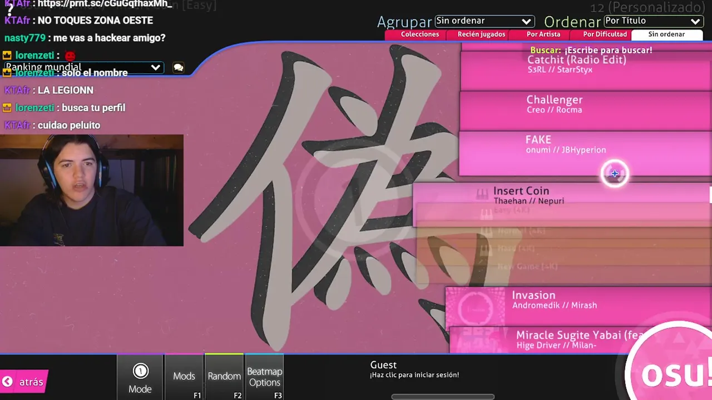
Task: Click the 'Agrupar' label text
Action: pos(404,22)
